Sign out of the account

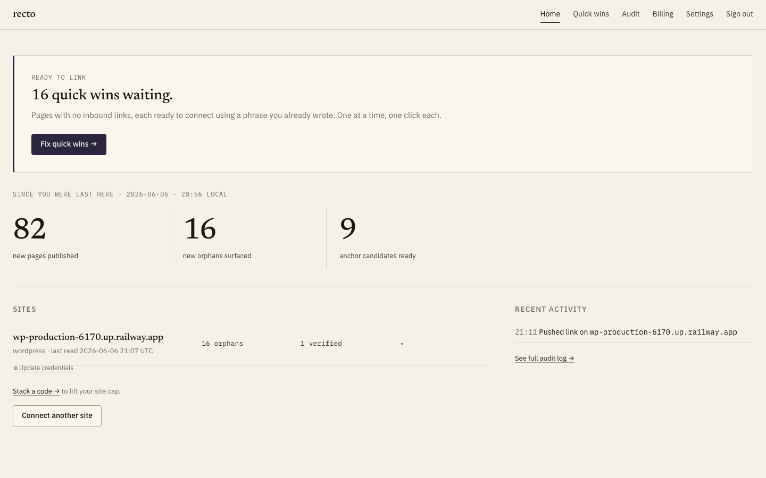[739, 14]
